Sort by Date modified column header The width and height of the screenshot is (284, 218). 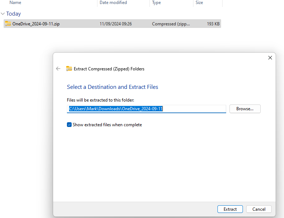coord(113,3)
